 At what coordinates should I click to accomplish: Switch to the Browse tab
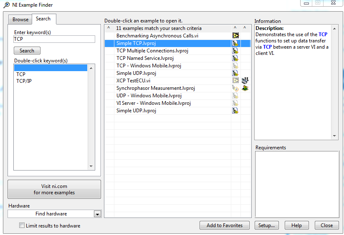20,20
